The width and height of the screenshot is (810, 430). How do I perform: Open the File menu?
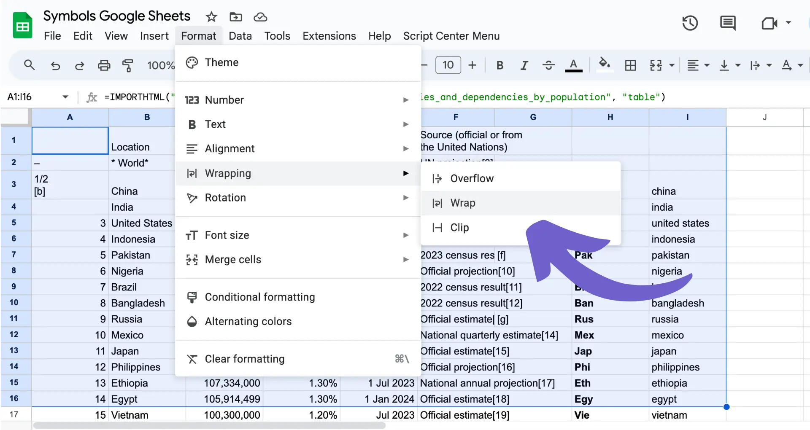[x=52, y=36]
